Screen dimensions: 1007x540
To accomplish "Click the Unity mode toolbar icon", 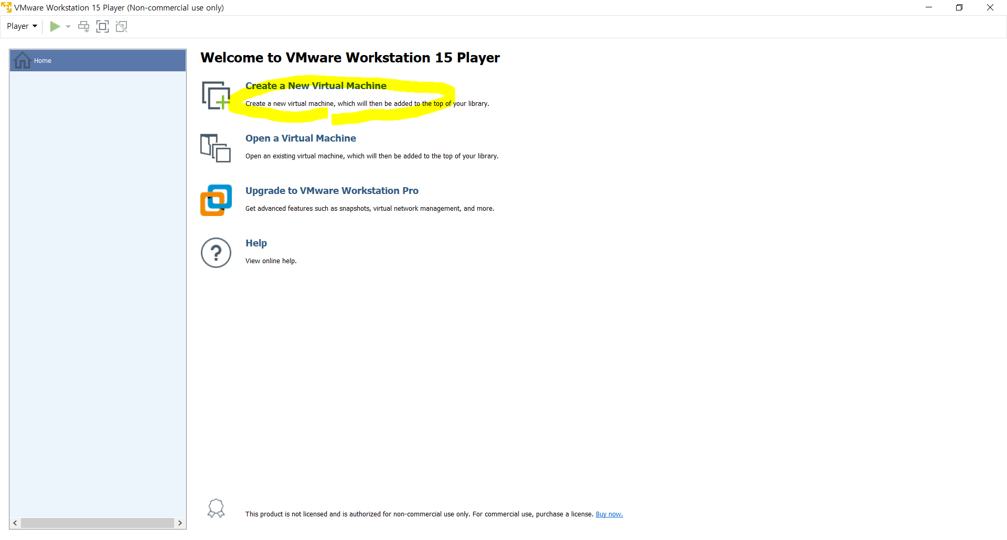I will point(122,26).
